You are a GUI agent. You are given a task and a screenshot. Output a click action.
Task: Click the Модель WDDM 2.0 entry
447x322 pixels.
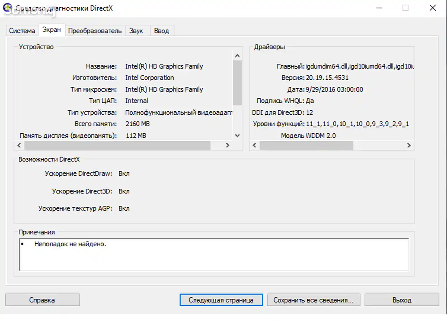[x=308, y=136]
